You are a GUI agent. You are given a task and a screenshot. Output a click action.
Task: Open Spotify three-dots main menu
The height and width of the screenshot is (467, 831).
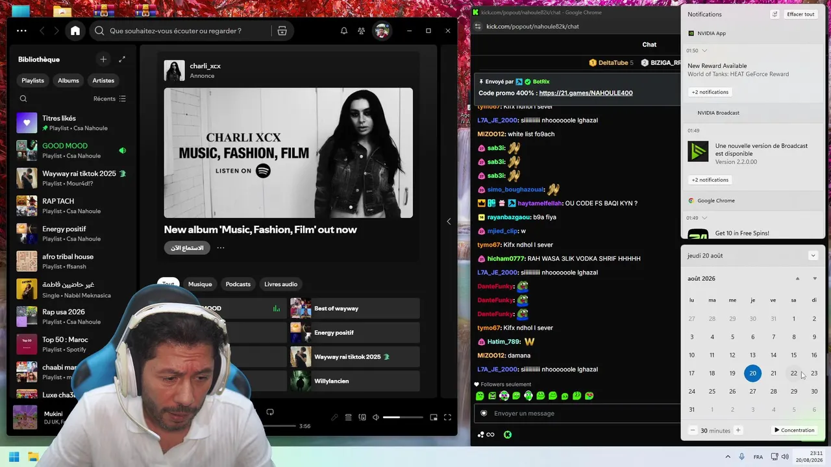click(x=21, y=30)
